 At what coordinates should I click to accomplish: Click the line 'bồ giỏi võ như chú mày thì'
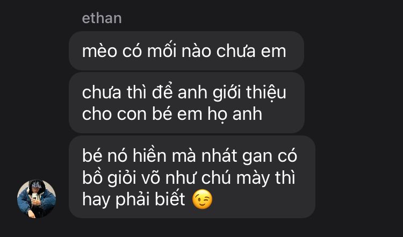tap(189, 178)
